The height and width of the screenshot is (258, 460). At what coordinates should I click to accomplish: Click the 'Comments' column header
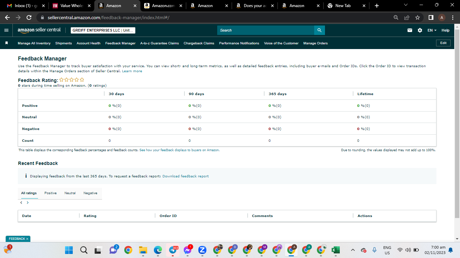click(262, 216)
